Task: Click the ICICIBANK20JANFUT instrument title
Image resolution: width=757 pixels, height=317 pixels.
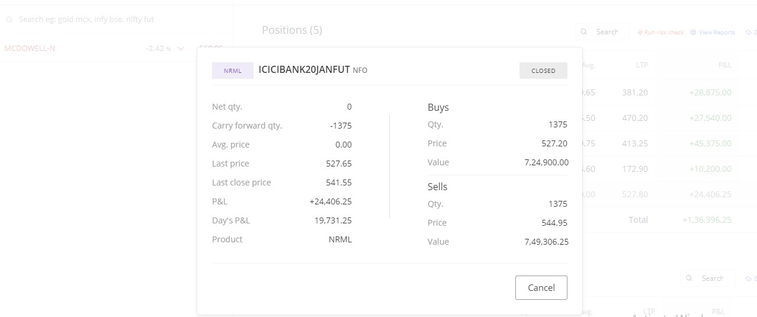Action: pos(304,69)
